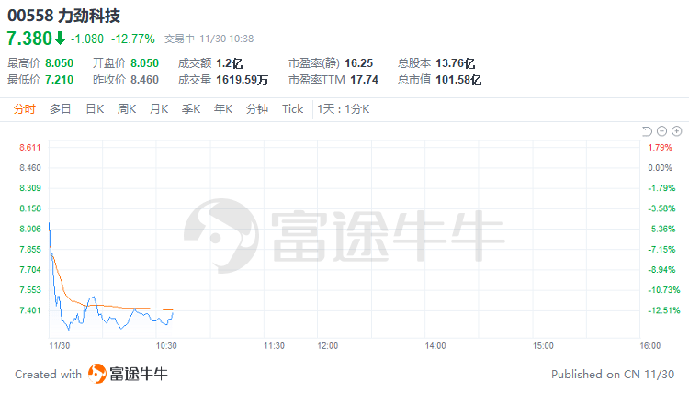
Task: Click the stock title 00558 力劲科技
Action: pos(63,16)
